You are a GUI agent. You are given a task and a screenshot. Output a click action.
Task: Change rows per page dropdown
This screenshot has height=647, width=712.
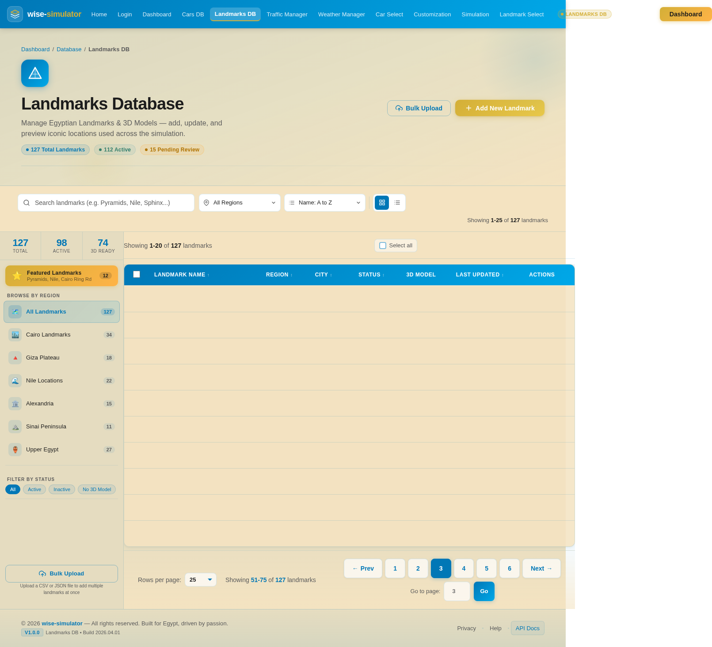[200, 579]
